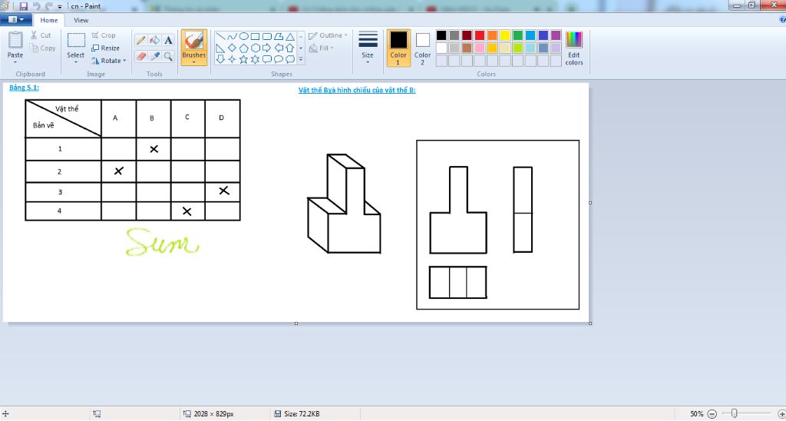Viewport: 786px width, 421px height.
Task: Choose the Line shape
Action: tap(220, 37)
